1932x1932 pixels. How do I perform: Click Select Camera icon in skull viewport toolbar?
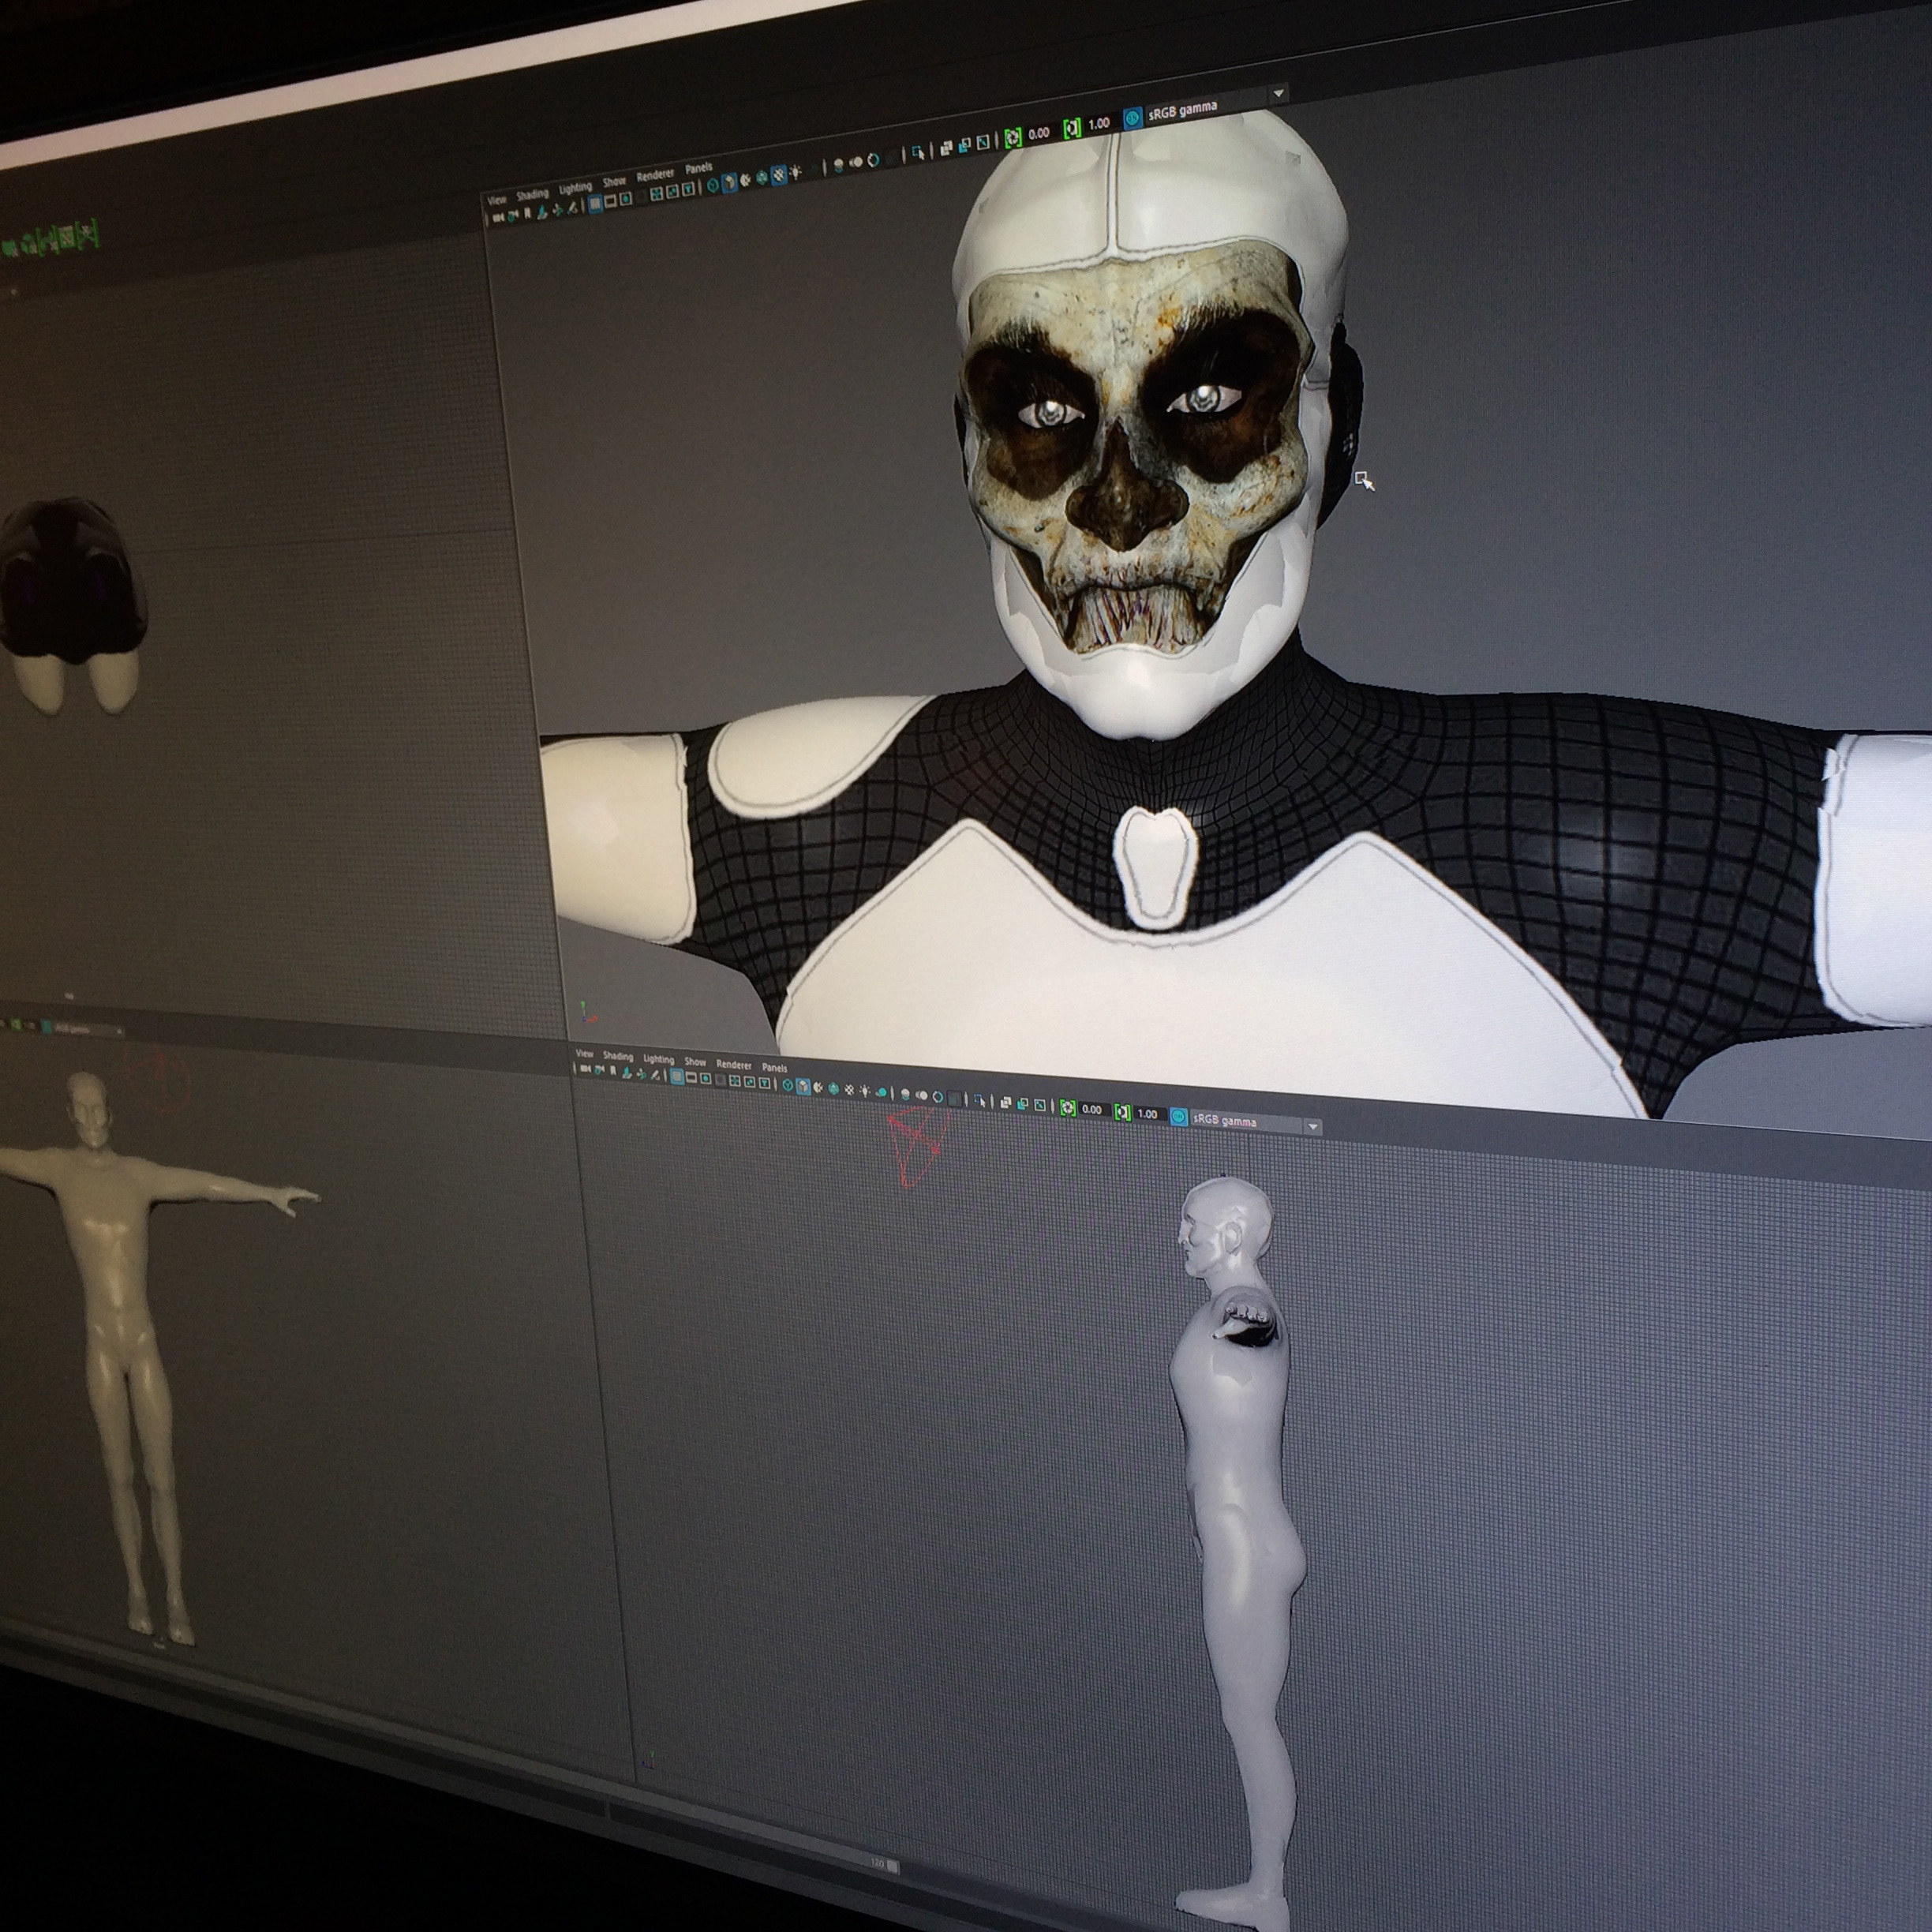point(498,217)
